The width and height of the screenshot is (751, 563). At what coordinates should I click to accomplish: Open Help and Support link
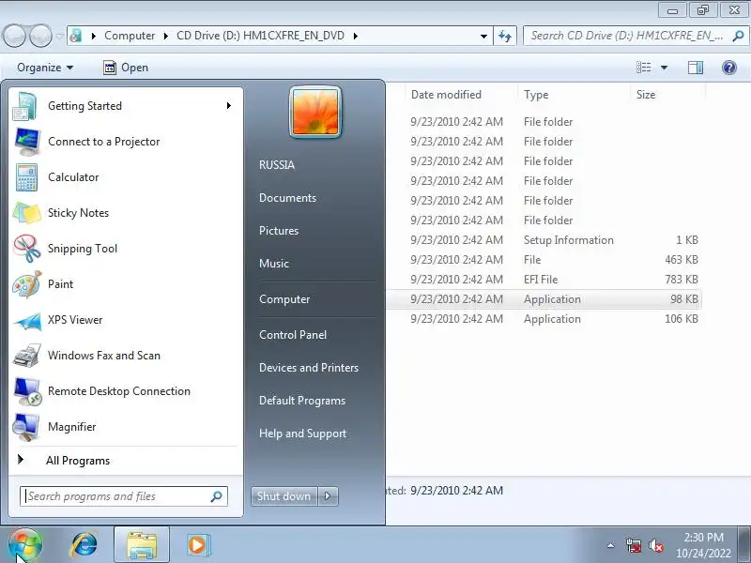pos(302,434)
